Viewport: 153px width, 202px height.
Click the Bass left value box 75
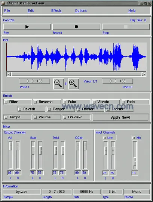pyautogui.click(x=33, y=173)
